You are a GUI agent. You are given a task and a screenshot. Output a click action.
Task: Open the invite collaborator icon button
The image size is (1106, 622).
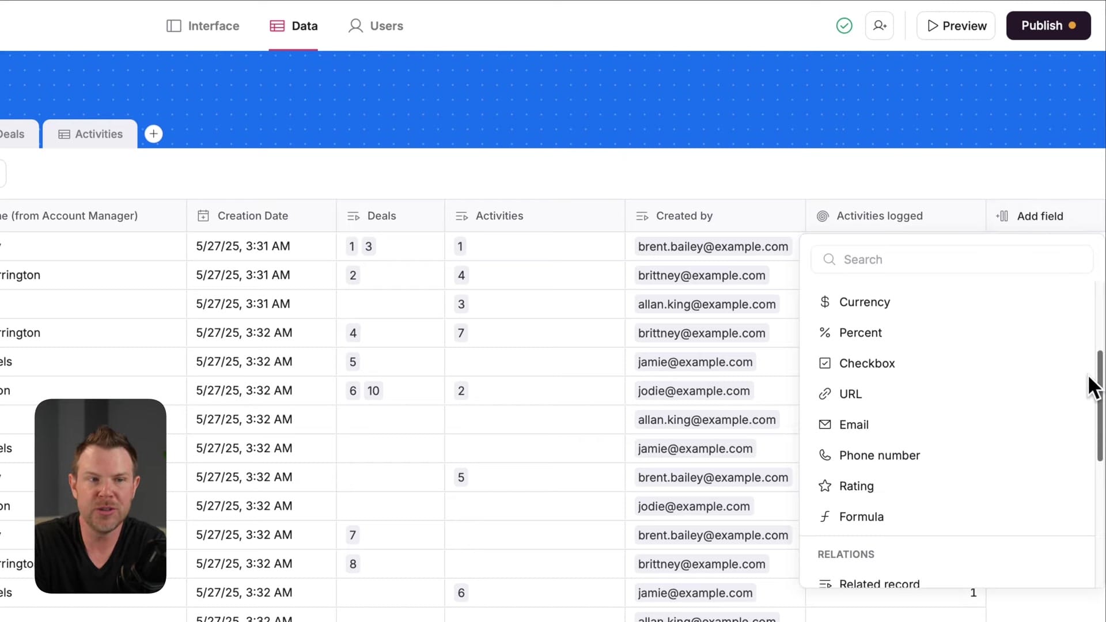(880, 26)
